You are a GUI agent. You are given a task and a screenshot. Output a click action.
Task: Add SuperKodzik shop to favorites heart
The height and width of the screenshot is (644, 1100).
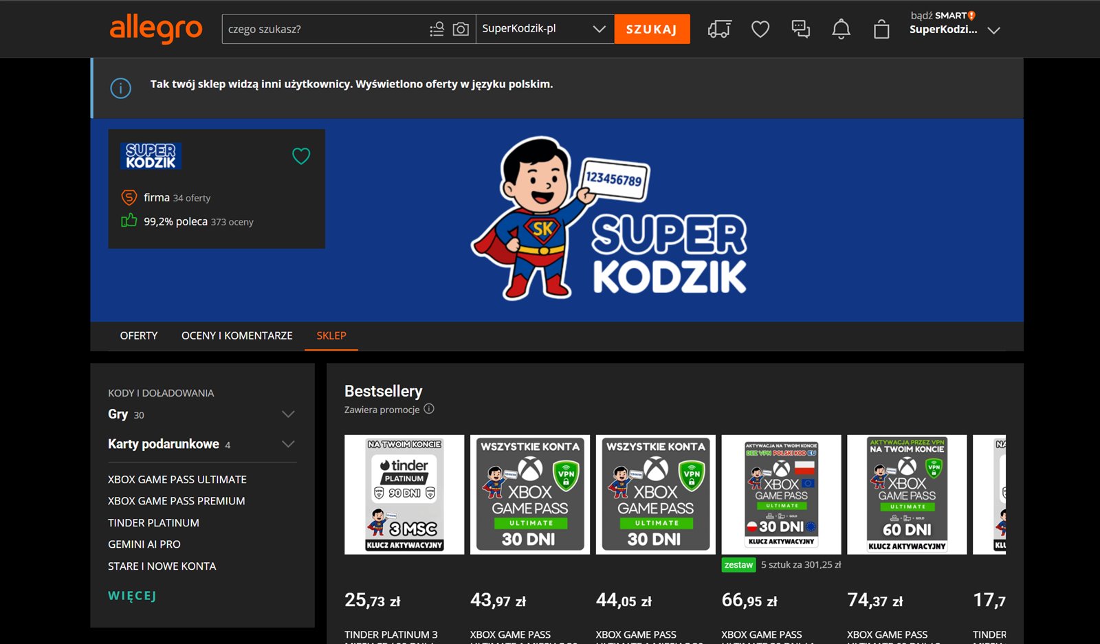point(301,156)
